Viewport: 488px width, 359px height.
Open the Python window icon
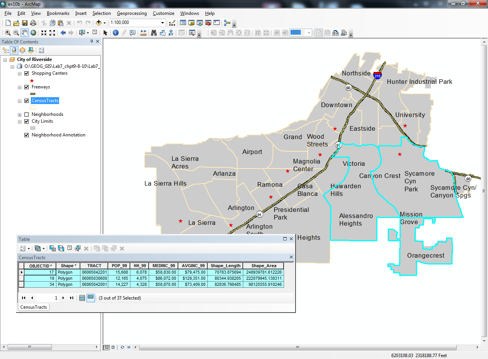pos(217,23)
